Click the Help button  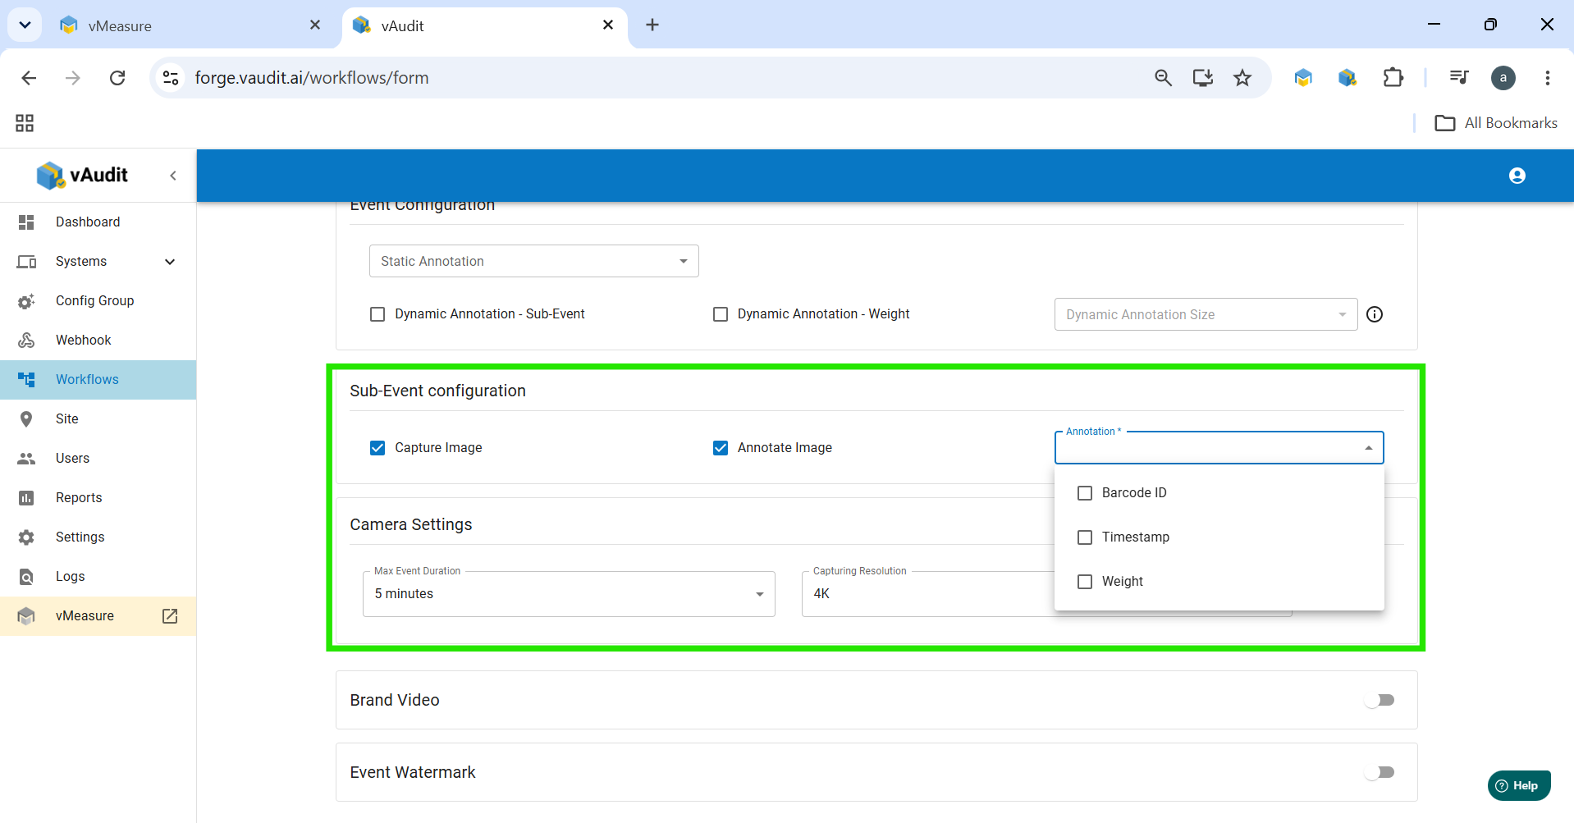click(x=1519, y=785)
